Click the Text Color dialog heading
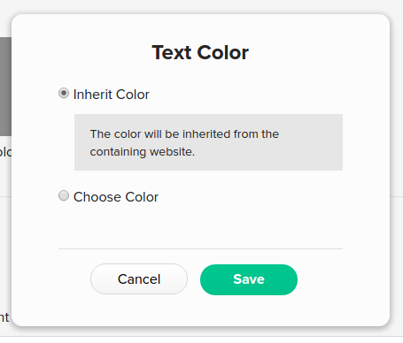The height and width of the screenshot is (343, 403). (x=200, y=52)
